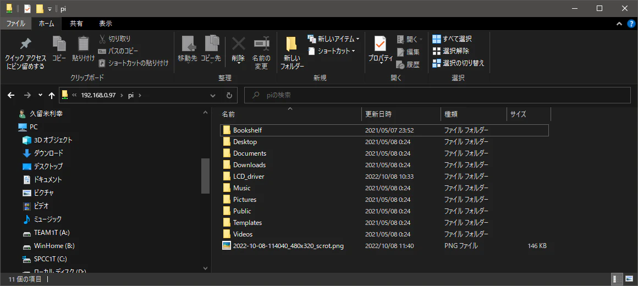Open Shortcut (ショートカット) dropdown
This screenshot has height=286, width=638.
(x=332, y=51)
